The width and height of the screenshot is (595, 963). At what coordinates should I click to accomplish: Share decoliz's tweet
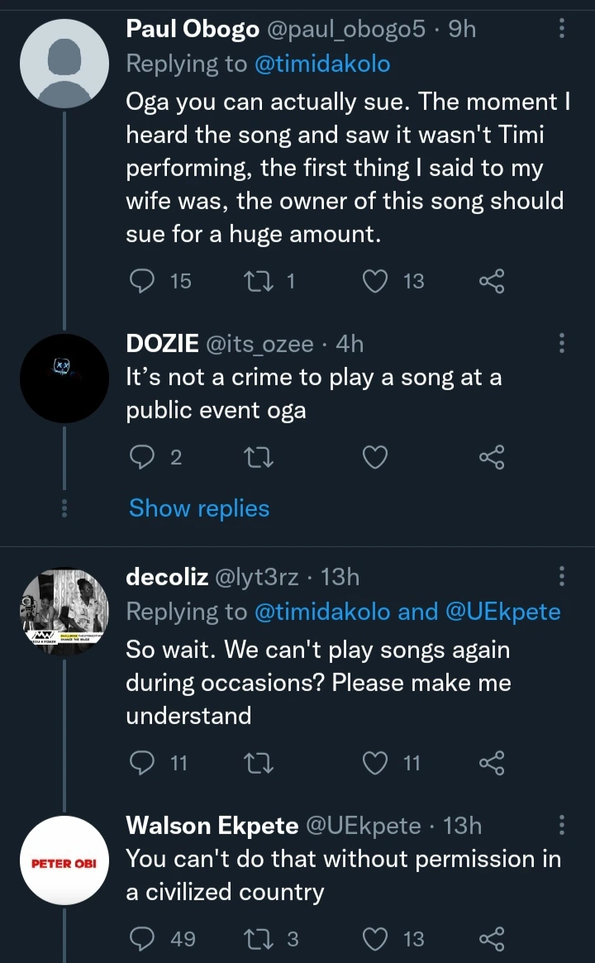coord(492,763)
